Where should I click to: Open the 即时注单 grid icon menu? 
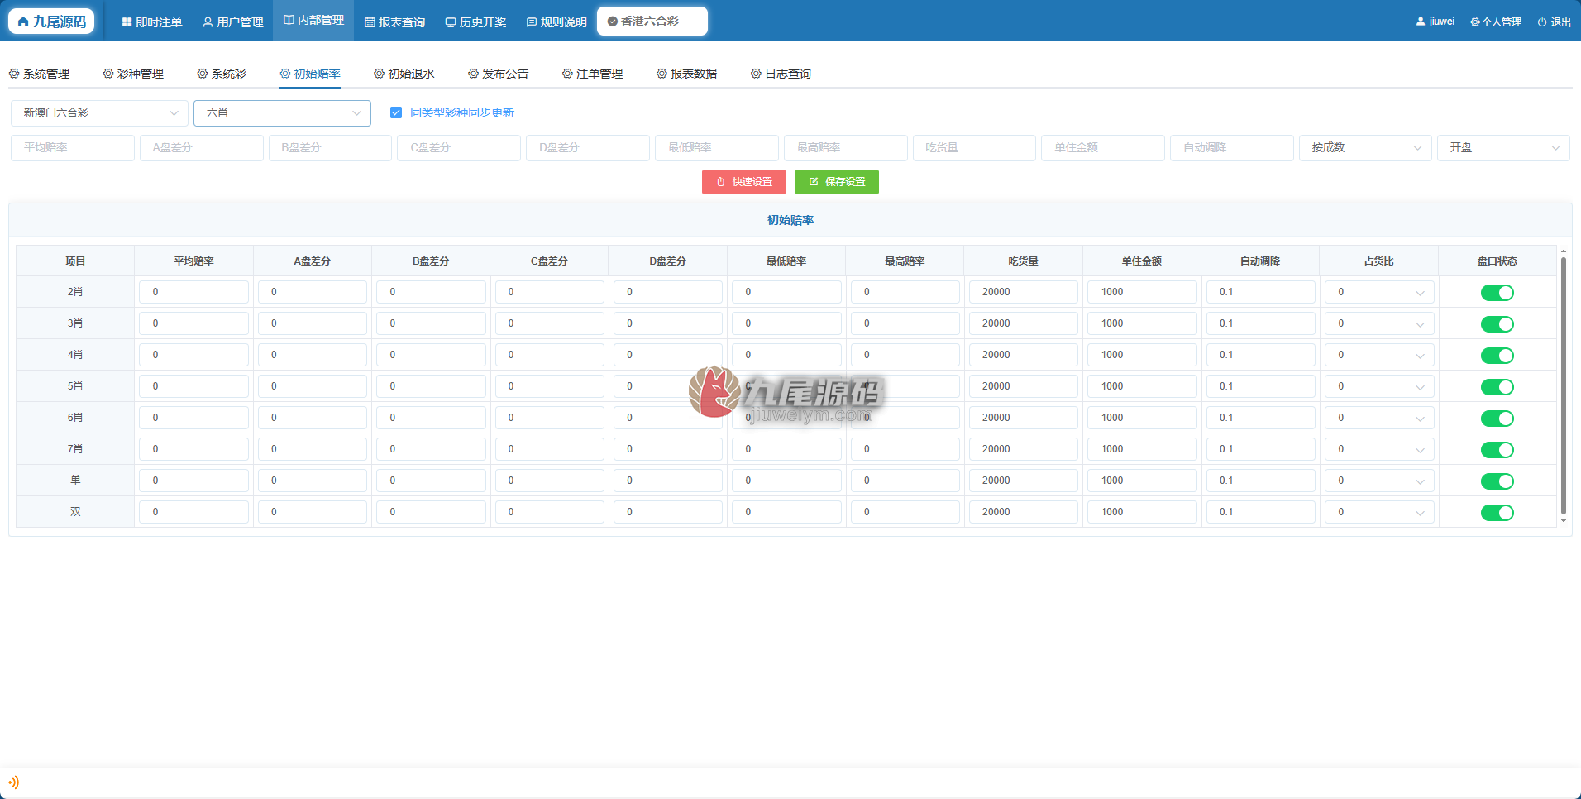click(x=127, y=22)
